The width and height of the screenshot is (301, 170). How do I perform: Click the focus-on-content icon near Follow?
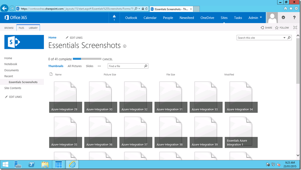point(295,28)
